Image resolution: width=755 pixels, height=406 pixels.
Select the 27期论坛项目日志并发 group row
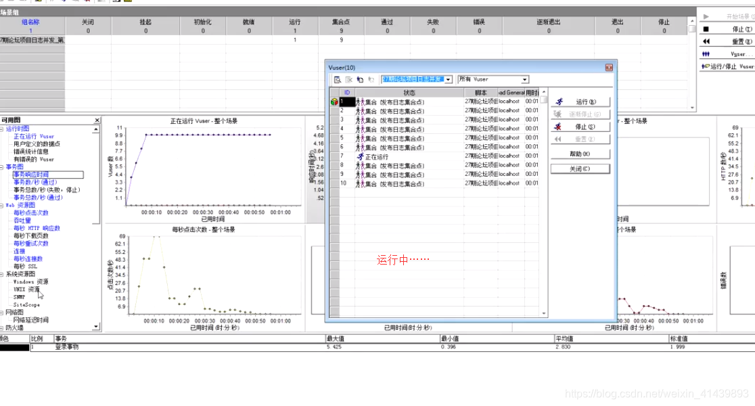click(32, 41)
